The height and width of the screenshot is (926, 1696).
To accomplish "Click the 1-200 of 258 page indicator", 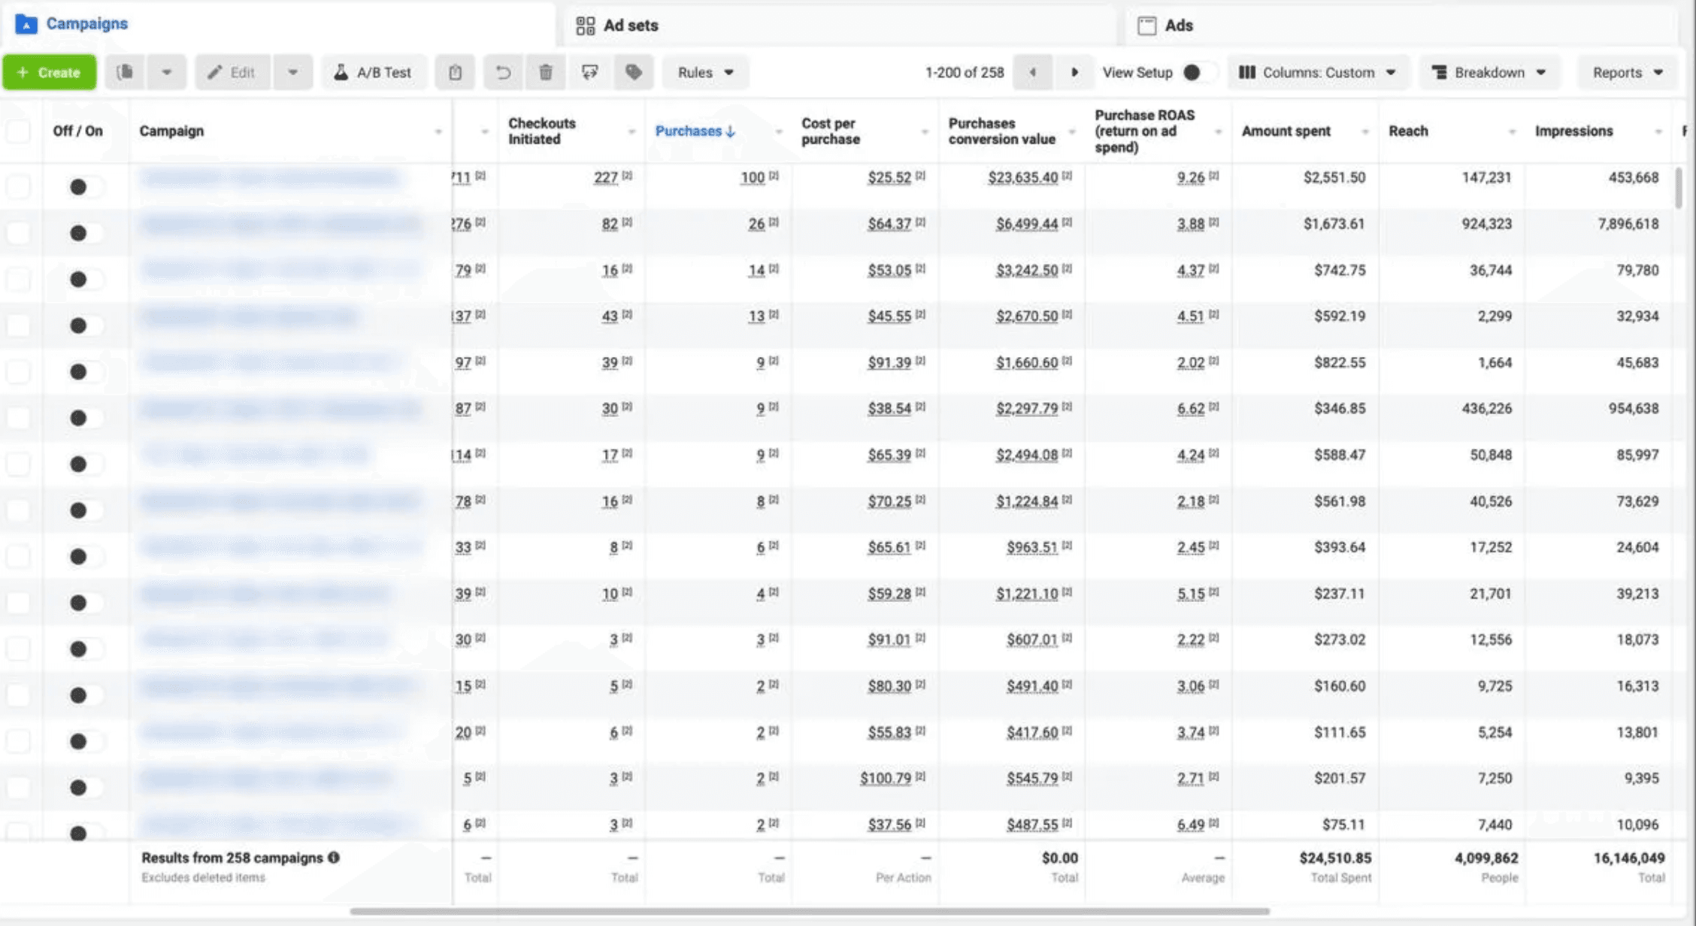I will click(x=965, y=72).
